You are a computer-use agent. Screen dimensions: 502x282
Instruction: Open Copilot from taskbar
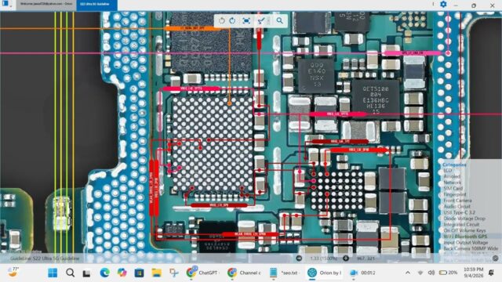click(x=122, y=273)
